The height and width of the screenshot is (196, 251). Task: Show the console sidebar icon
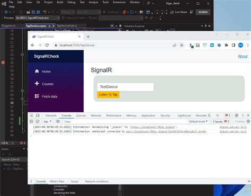click(x=31, y=121)
